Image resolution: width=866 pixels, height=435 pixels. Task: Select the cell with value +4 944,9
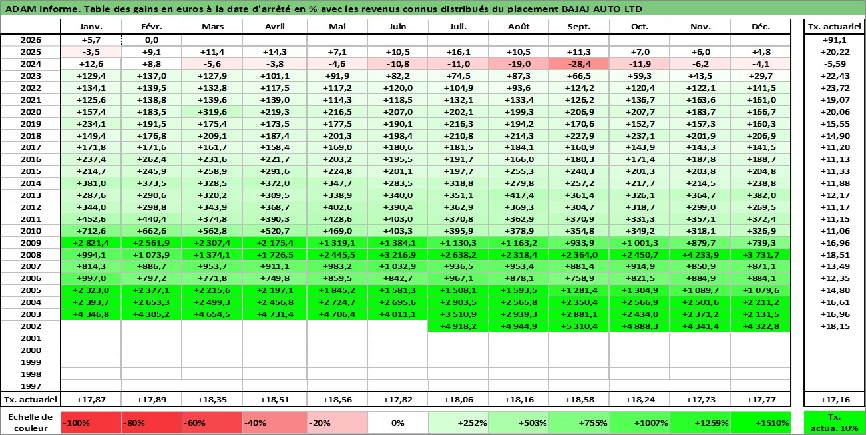click(x=519, y=326)
